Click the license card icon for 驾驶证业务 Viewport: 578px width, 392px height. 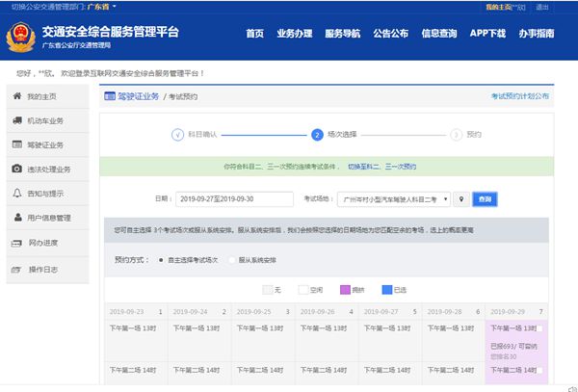coord(17,144)
